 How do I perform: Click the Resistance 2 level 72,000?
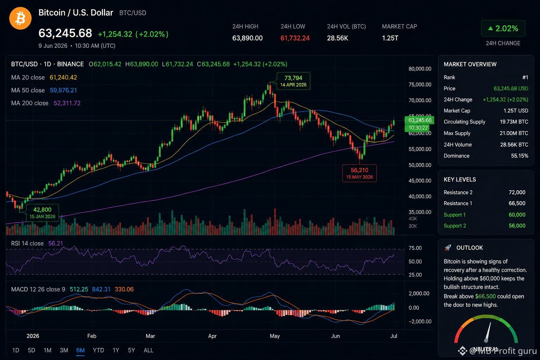pyautogui.click(x=517, y=192)
